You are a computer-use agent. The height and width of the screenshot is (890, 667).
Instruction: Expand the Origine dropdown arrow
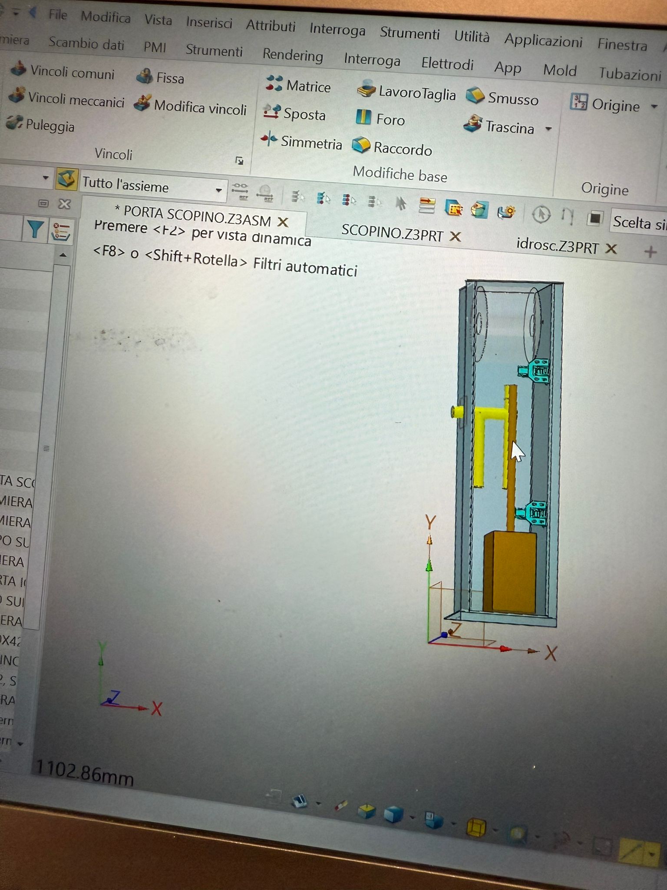[654, 106]
